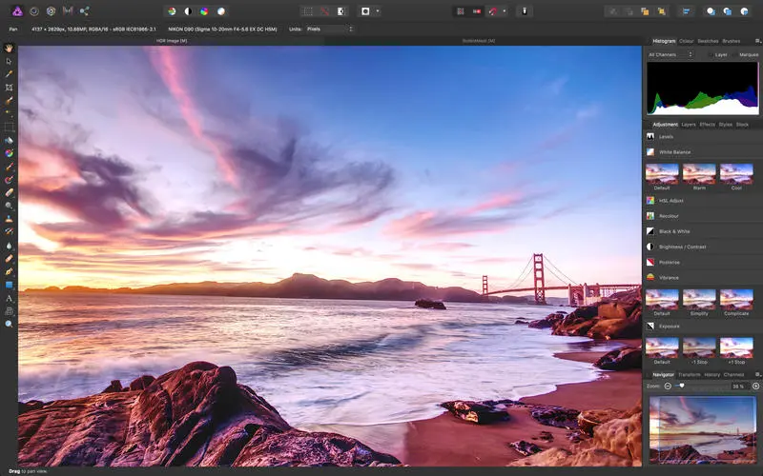Open the Units Pixels dropdown

click(x=328, y=29)
